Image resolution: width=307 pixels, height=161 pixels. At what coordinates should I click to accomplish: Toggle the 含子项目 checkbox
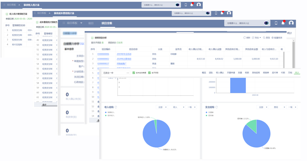(x=149, y=73)
